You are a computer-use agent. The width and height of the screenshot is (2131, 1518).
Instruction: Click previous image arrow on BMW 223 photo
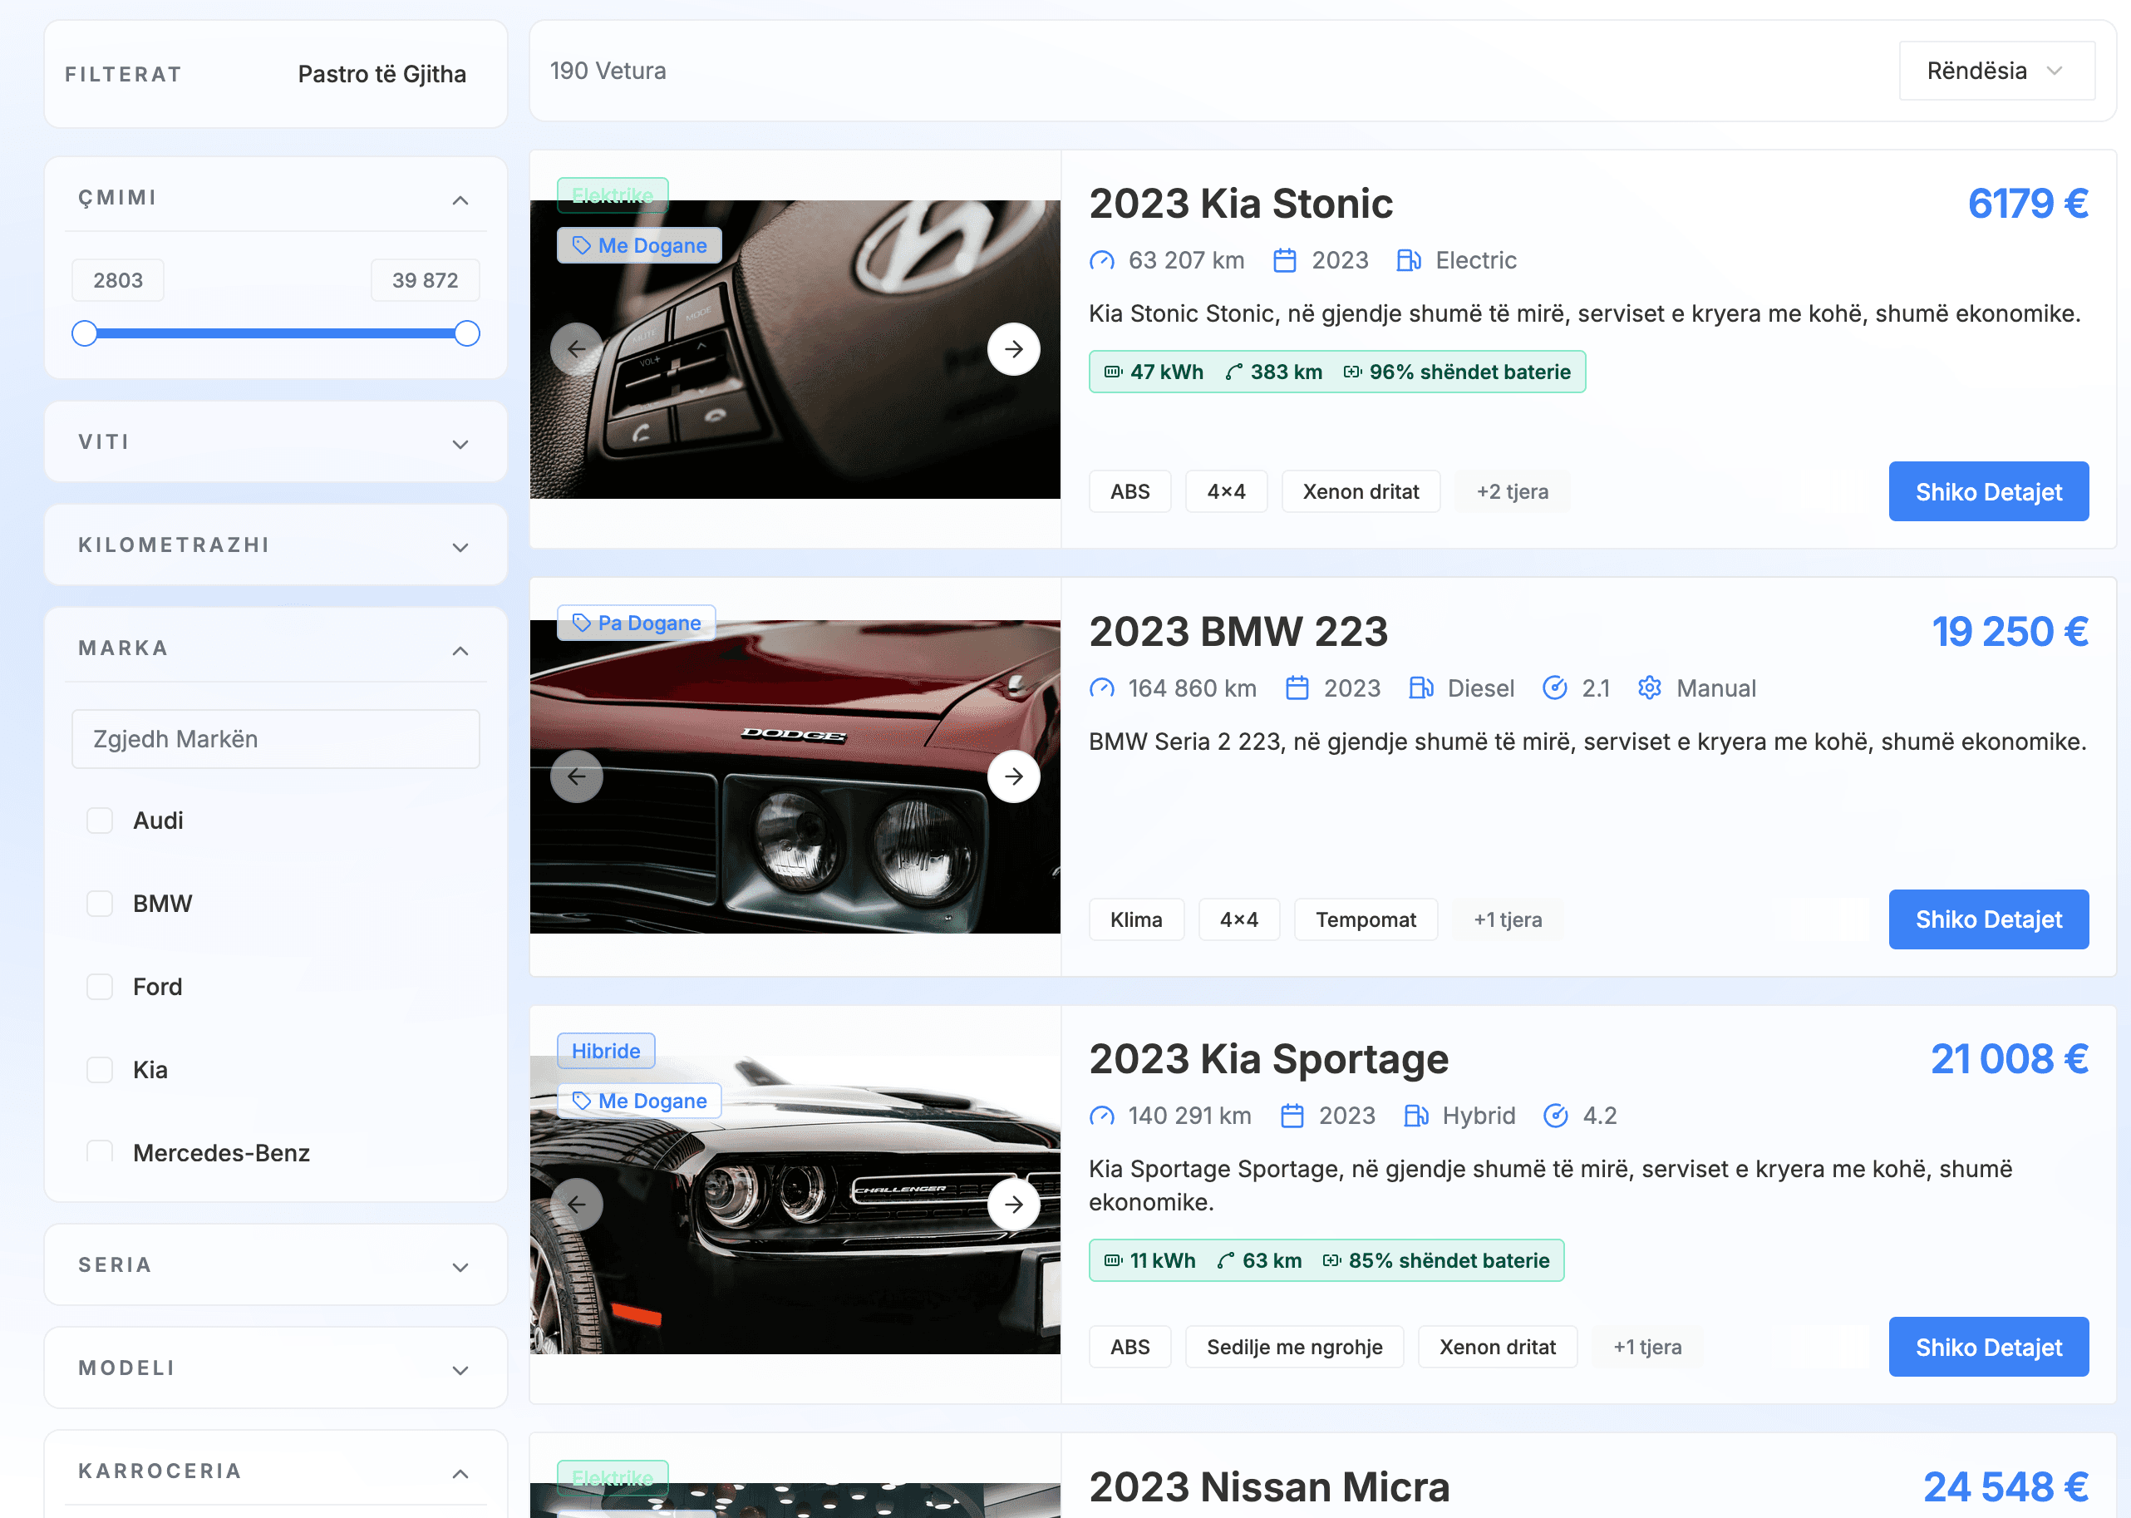coord(577,776)
